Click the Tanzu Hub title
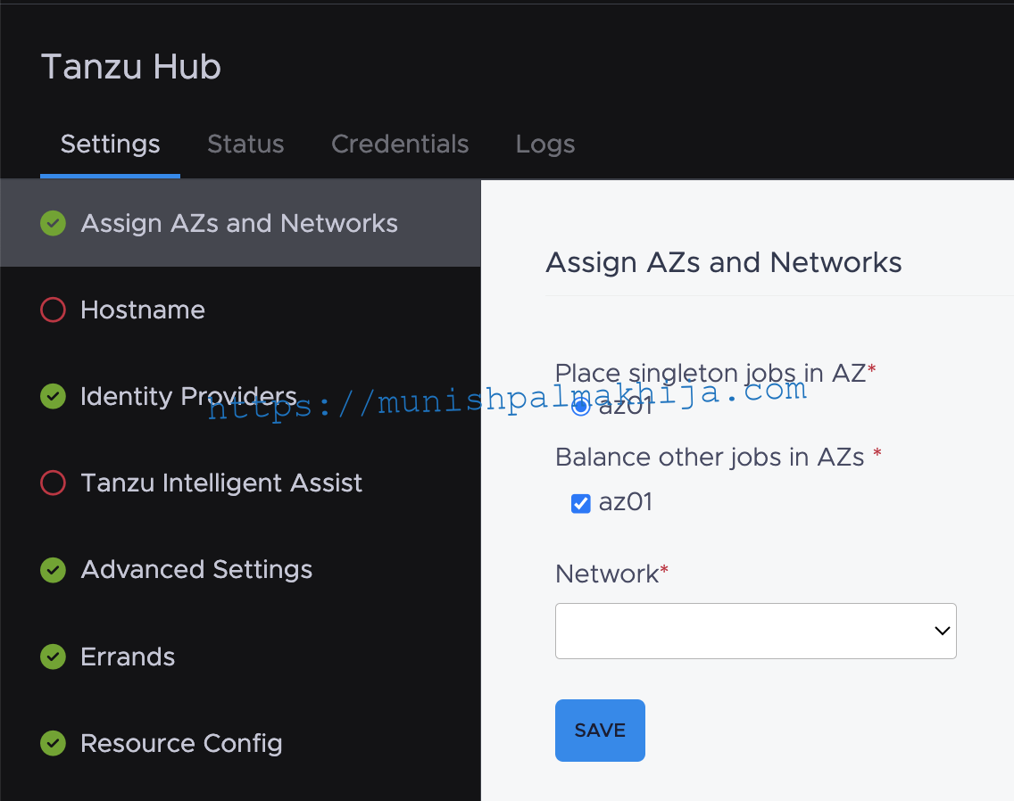Image resolution: width=1014 pixels, height=801 pixels. [x=131, y=67]
